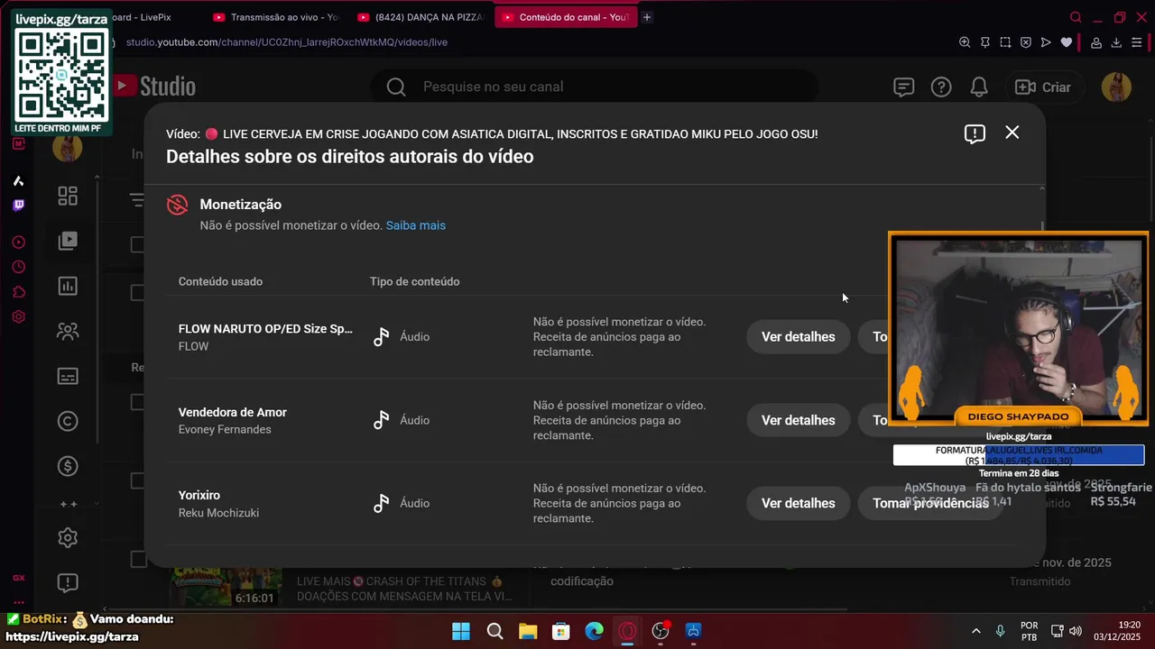
Task: Click zoom magnifier icon in address bar
Action: (x=965, y=42)
